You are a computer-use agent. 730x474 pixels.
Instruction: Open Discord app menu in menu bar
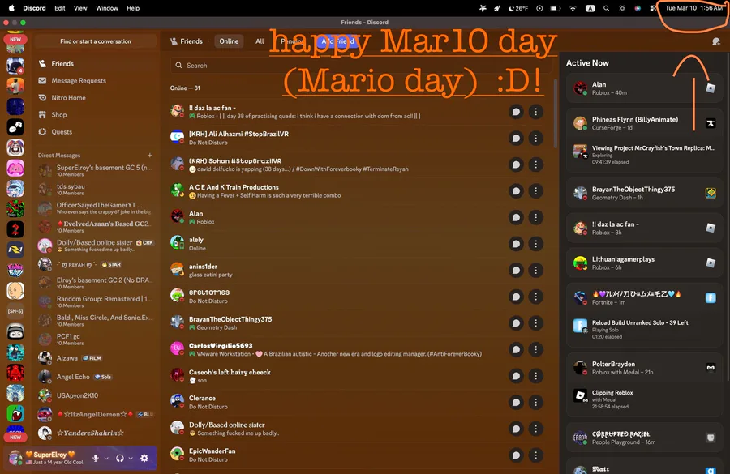[x=34, y=8]
